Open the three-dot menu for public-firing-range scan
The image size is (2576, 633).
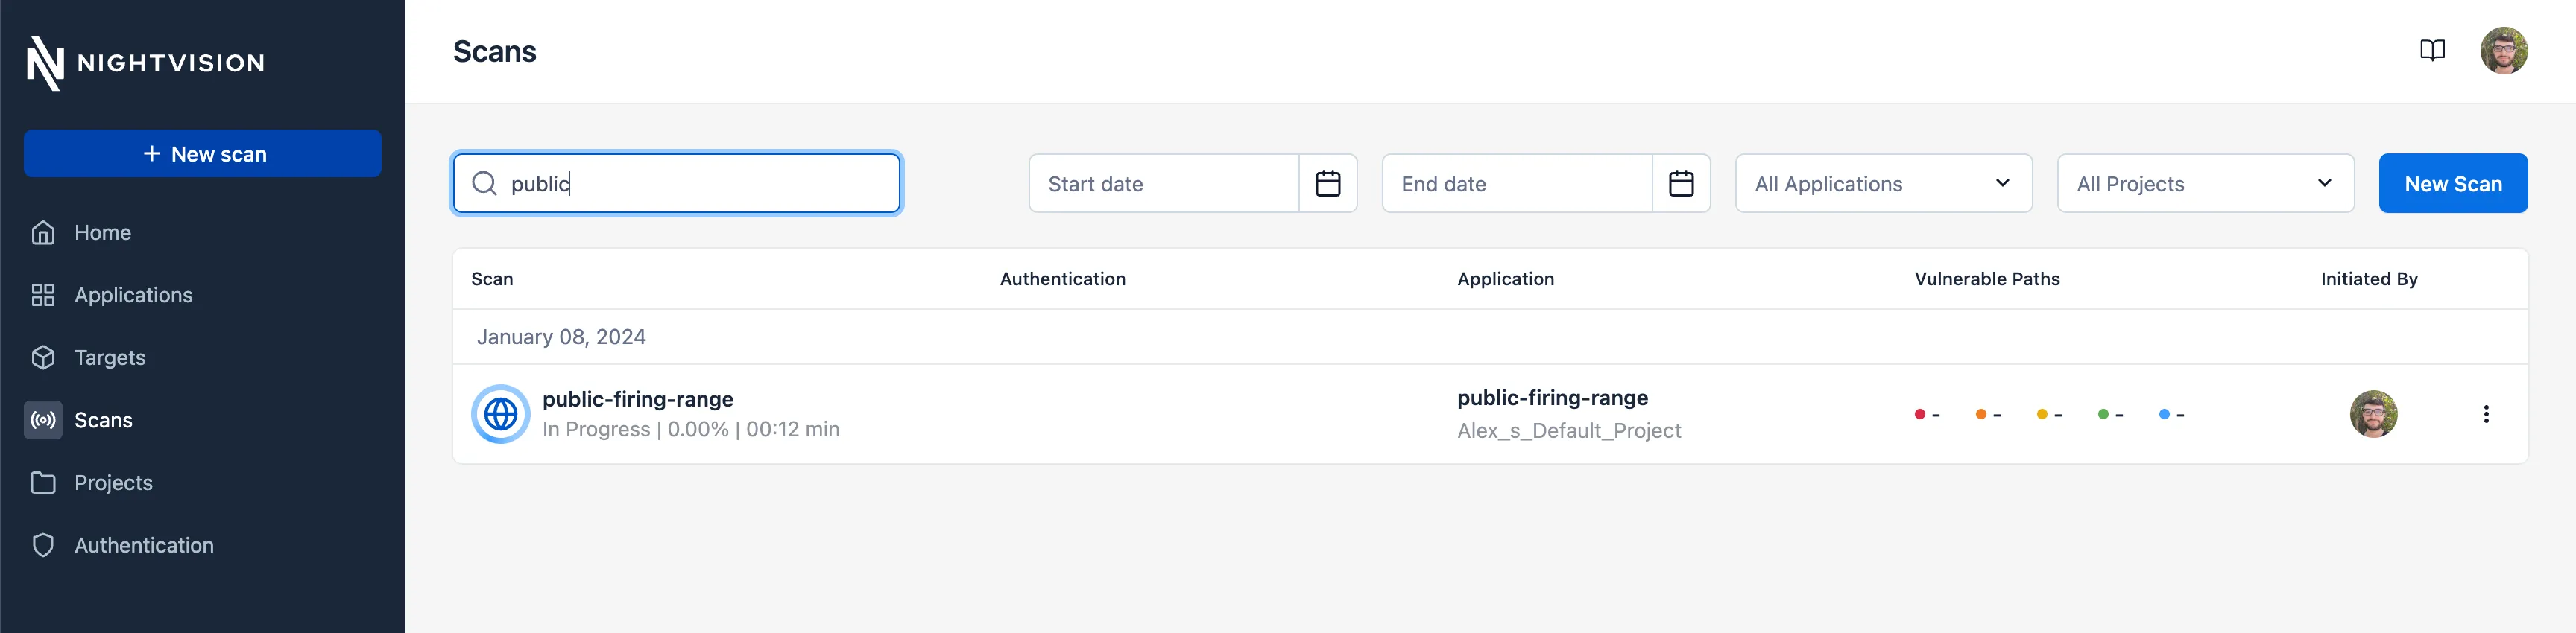pyautogui.click(x=2486, y=414)
